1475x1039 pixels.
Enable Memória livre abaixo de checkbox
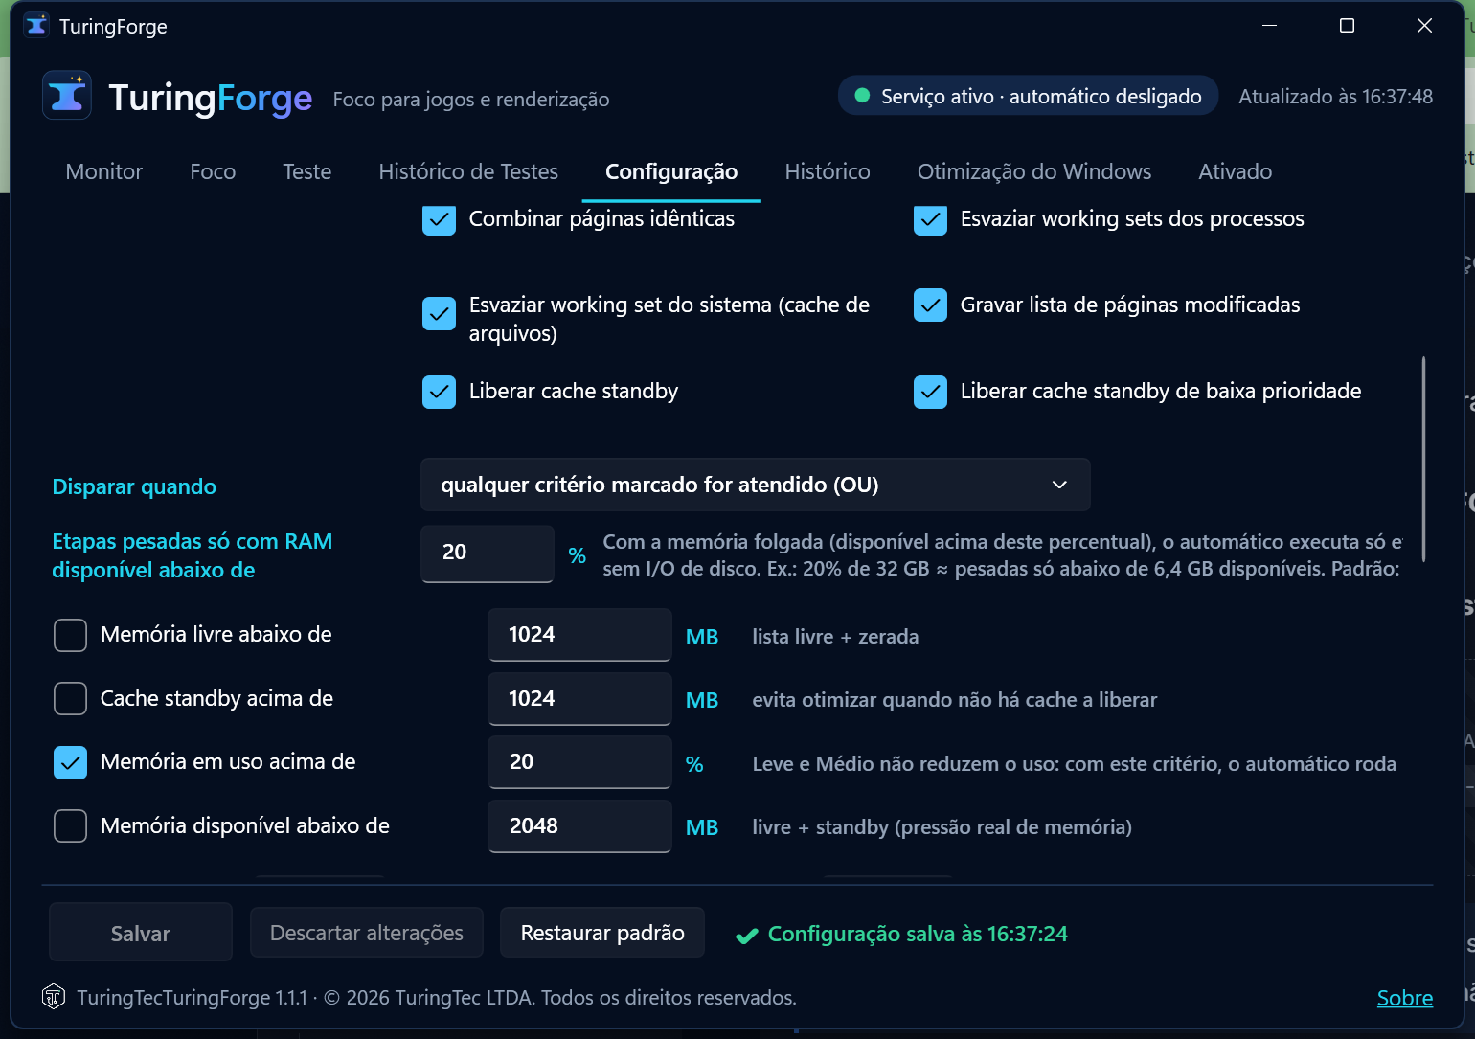click(x=70, y=635)
